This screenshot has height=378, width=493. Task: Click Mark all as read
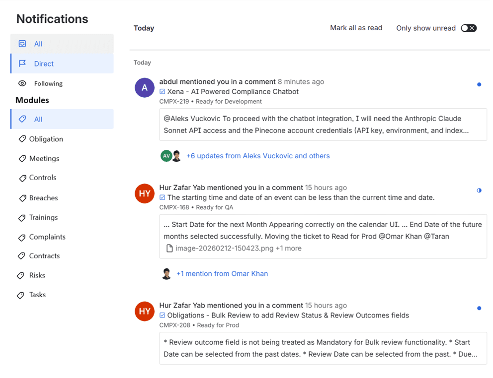[x=356, y=28]
